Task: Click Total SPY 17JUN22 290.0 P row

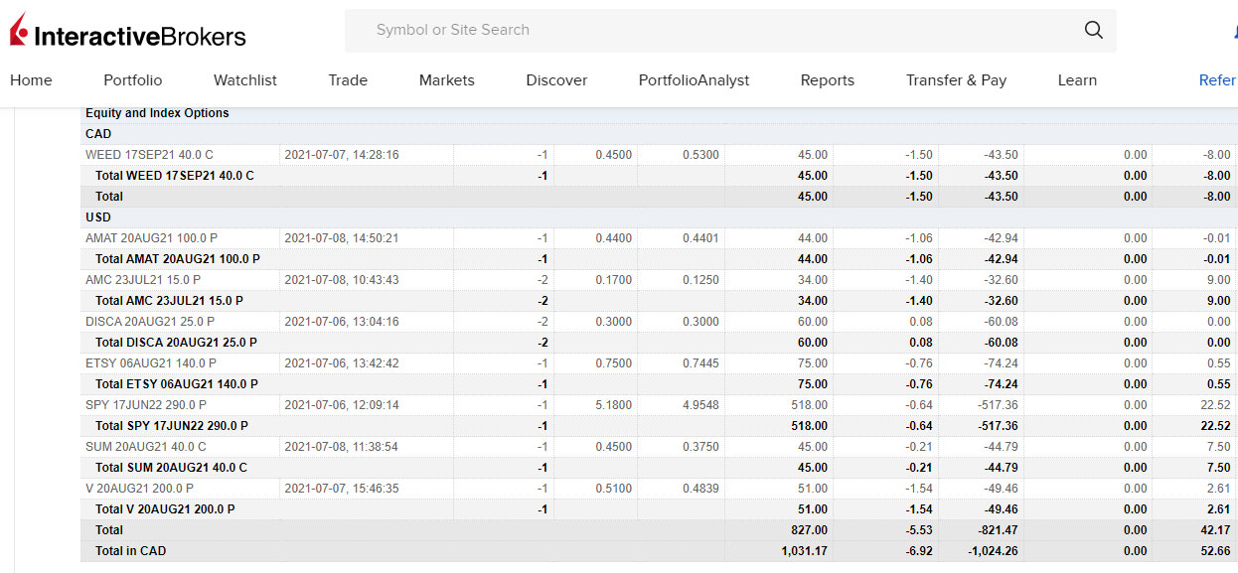Action: point(659,426)
